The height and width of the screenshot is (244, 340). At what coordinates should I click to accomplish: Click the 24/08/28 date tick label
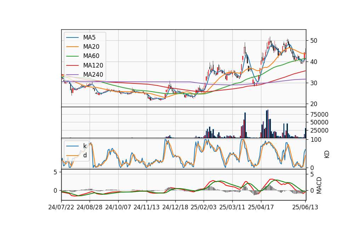point(90,207)
